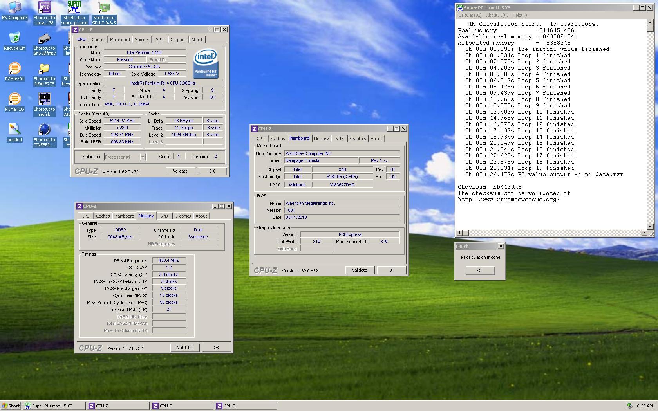
Task: Switch to SPD tab in the Memory window
Action: pyautogui.click(x=164, y=216)
